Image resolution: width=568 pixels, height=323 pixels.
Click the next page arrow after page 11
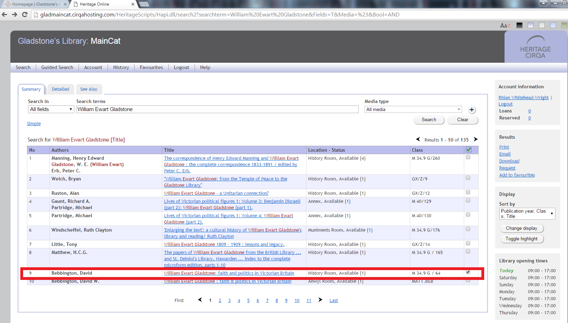(320, 300)
